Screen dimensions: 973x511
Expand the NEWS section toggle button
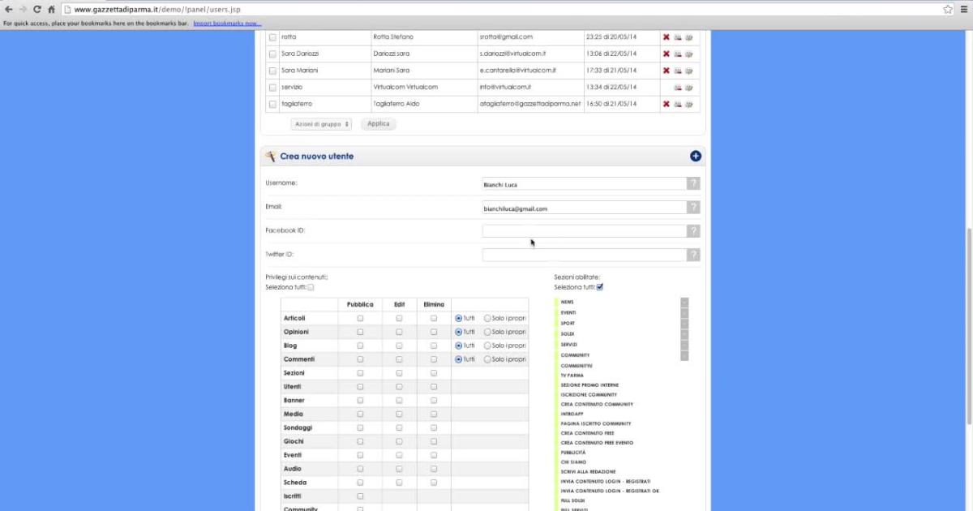684,303
